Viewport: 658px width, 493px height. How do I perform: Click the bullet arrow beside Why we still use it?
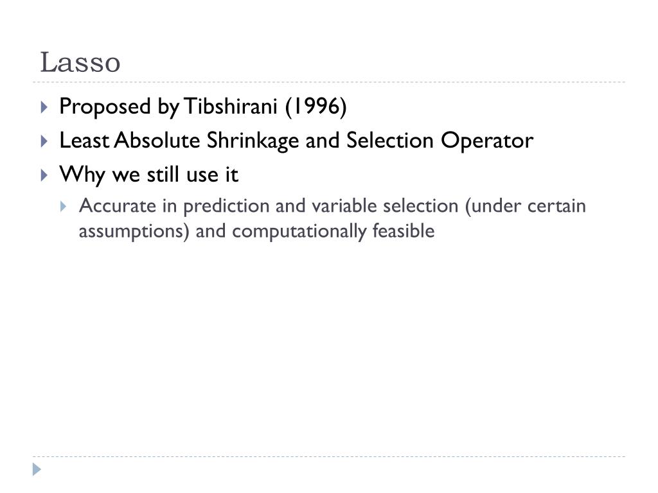[x=44, y=175]
